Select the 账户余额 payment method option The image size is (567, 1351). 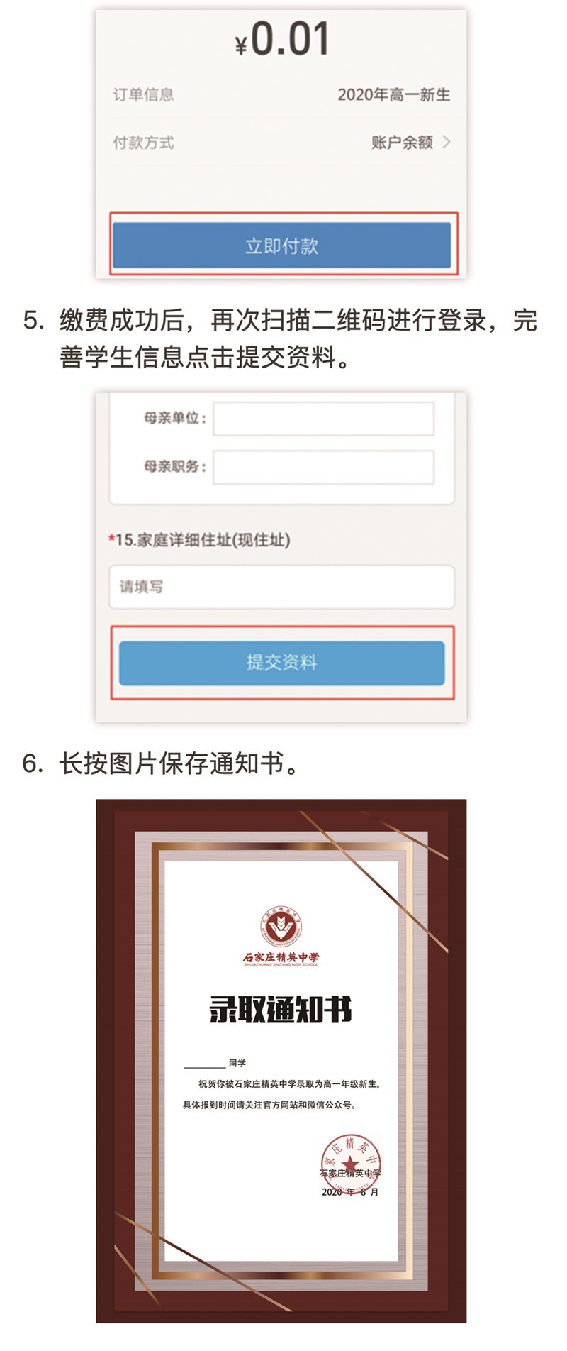pos(402,142)
